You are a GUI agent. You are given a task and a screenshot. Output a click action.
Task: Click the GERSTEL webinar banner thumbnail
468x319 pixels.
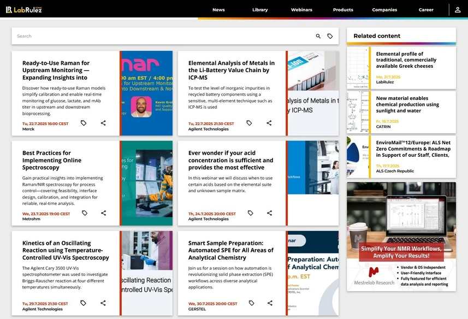[x=313, y=273]
